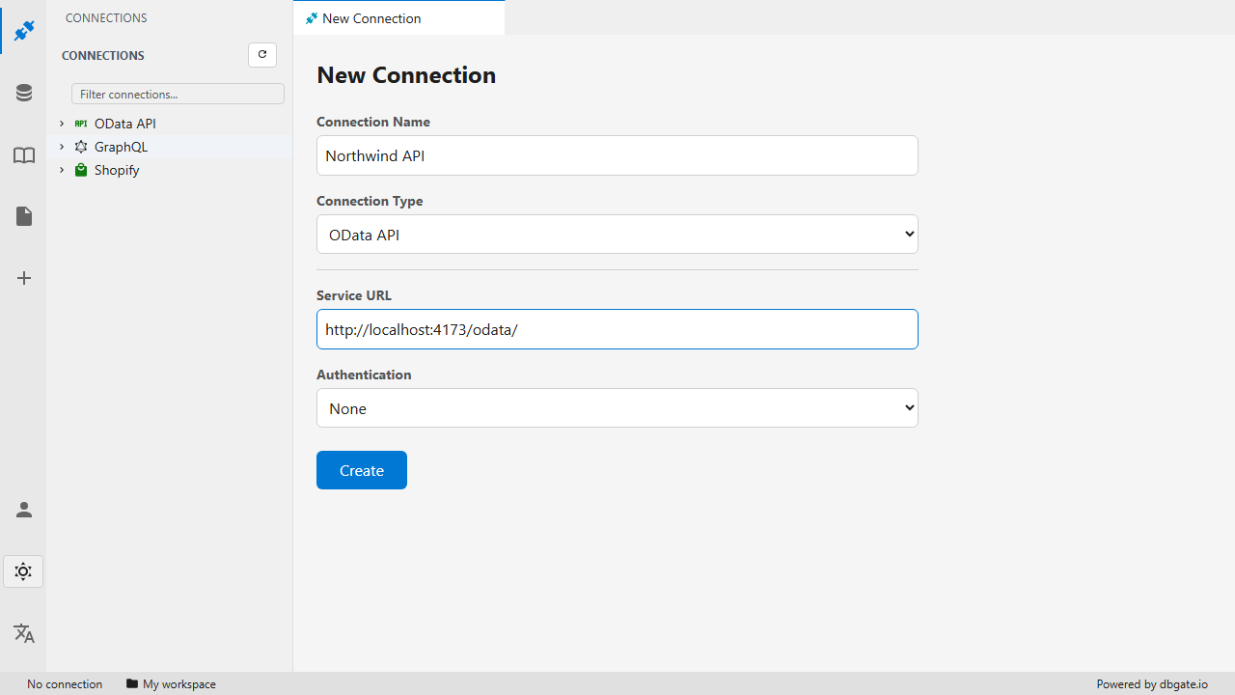This screenshot has height=695, width=1235.
Task: Click the bold CONNECTIONS section label
Action: click(103, 55)
